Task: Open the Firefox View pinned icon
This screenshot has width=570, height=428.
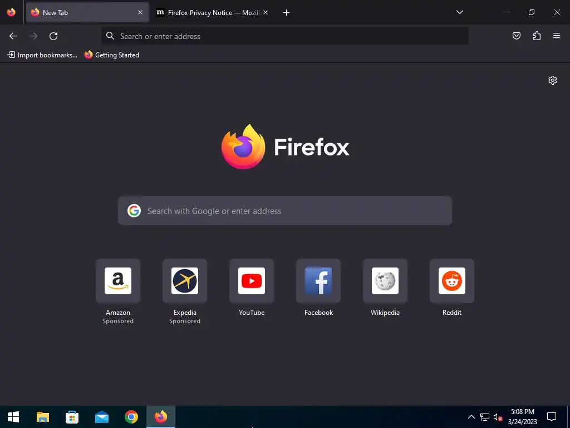Action: 11,12
